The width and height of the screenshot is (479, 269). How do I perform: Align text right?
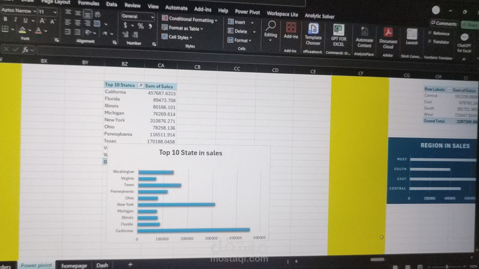[87, 23]
